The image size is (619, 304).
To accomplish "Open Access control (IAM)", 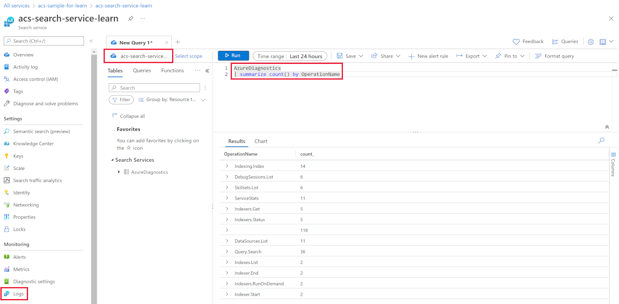I will click(35, 79).
